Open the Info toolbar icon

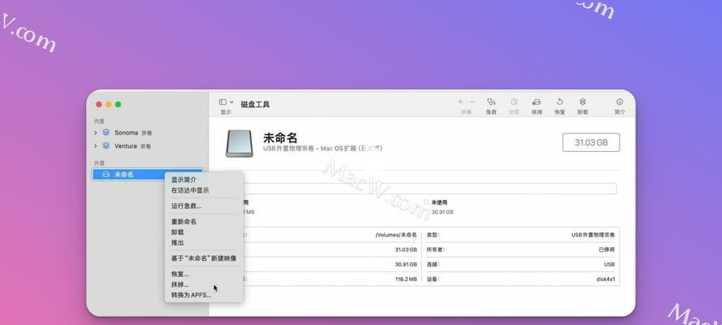click(x=620, y=102)
